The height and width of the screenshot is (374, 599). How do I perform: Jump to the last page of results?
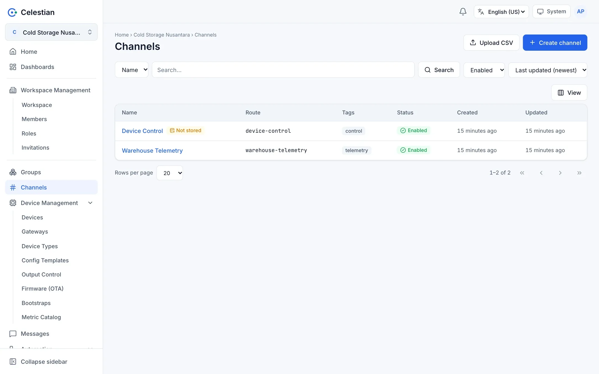[x=579, y=173]
